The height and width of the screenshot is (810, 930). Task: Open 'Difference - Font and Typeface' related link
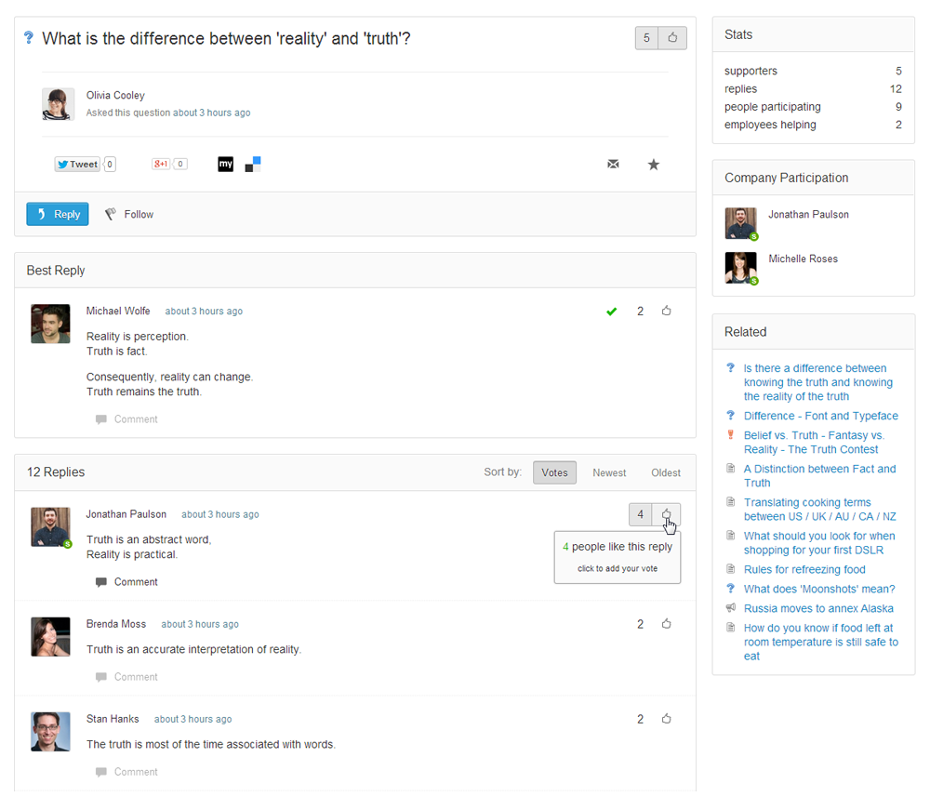[820, 416]
